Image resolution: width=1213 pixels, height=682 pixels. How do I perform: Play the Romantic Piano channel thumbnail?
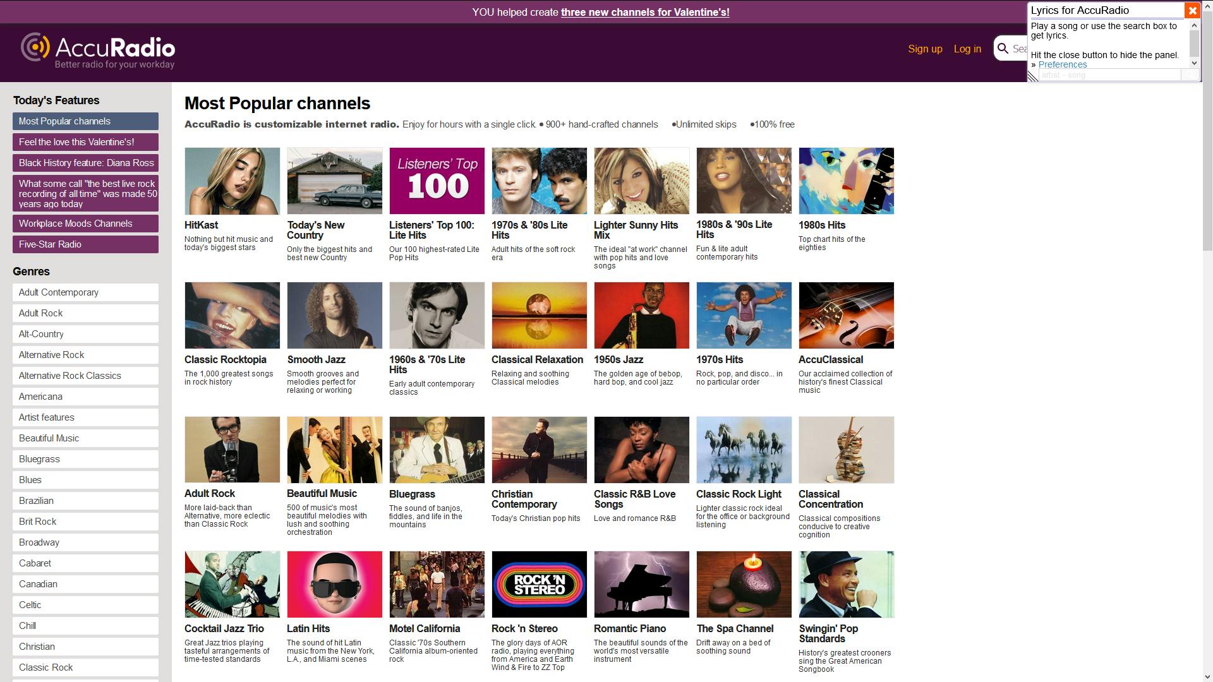pyautogui.click(x=641, y=584)
